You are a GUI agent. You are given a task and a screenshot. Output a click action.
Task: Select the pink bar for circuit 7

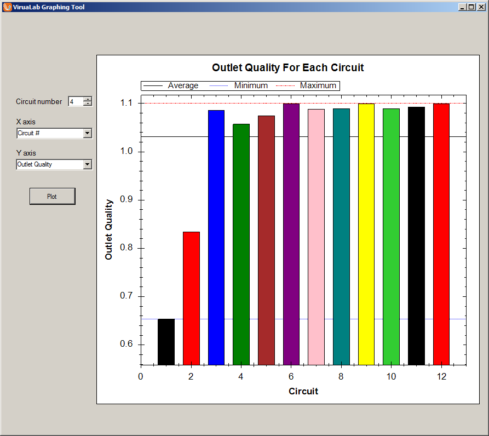316,237
